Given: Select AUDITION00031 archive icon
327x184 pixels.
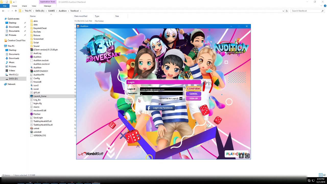Looking at the screenshot, I should click(x=31, y=71).
